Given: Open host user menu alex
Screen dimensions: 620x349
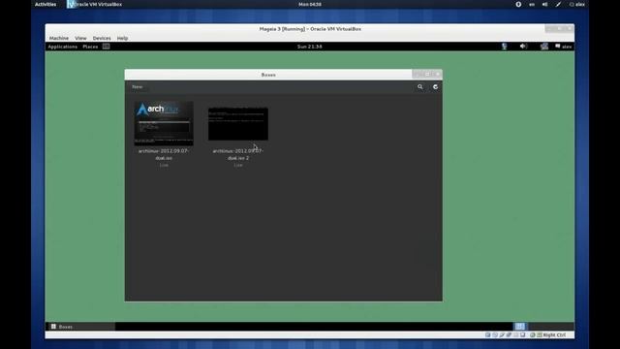Looking at the screenshot, I should tap(577, 4).
